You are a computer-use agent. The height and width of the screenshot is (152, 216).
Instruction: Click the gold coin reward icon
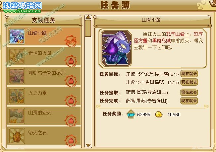point(159,114)
